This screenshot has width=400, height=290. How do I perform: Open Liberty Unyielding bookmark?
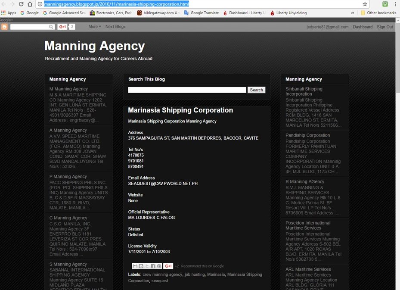click(x=288, y=13)
